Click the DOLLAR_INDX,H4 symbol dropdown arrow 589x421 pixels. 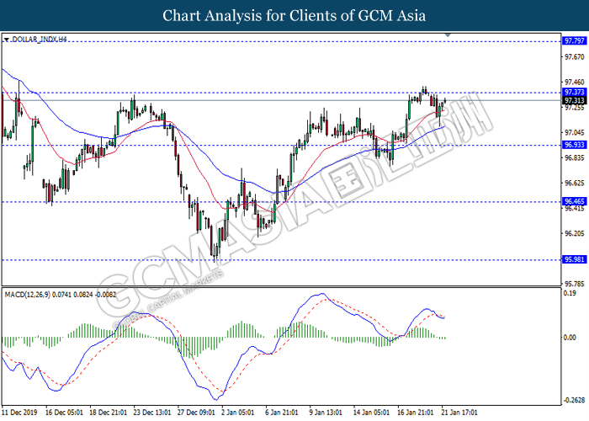tap(7, 40)
